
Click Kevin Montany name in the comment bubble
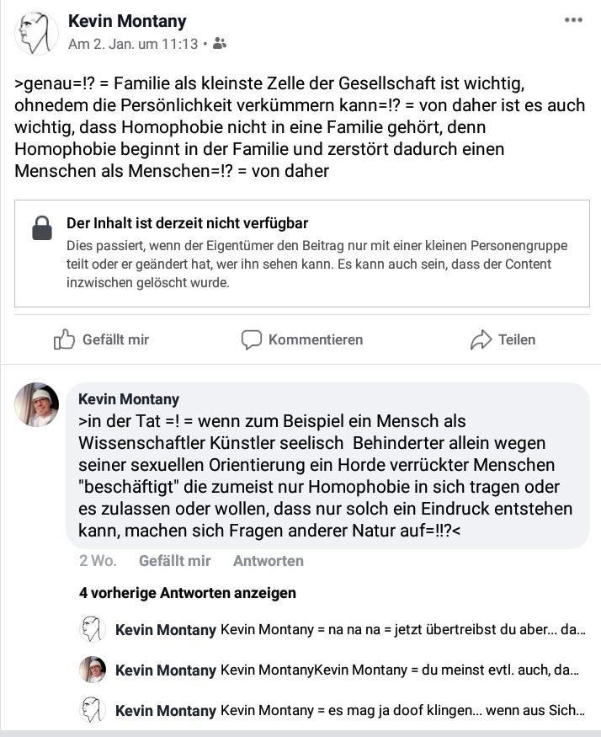tap(129, 399)
